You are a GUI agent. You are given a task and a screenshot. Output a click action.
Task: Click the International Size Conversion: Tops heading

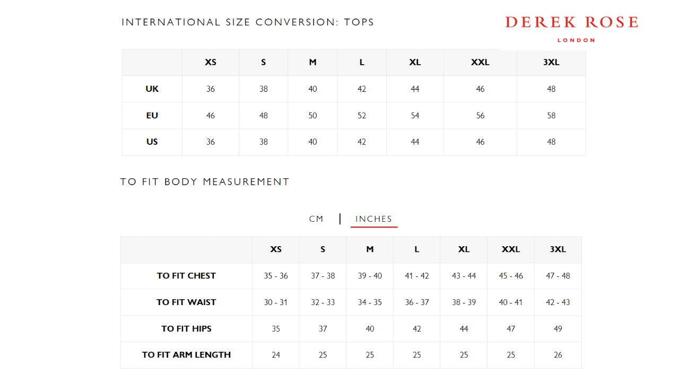(248, 22)
